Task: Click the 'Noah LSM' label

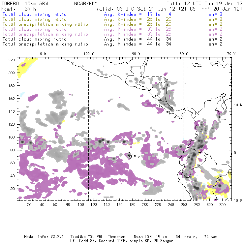Action: tap(143, 237)
